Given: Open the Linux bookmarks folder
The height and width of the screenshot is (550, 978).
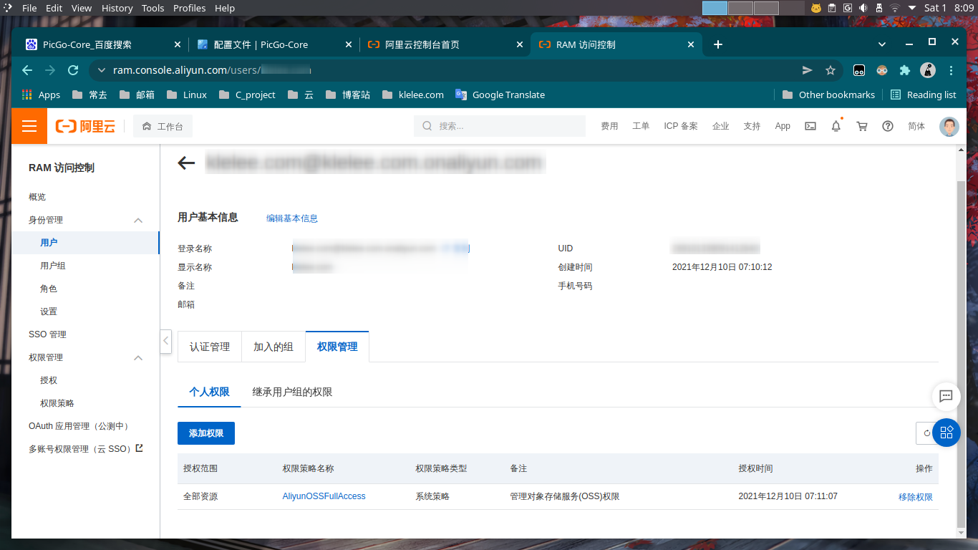Looking at the screenshot, I should [187, 95].
